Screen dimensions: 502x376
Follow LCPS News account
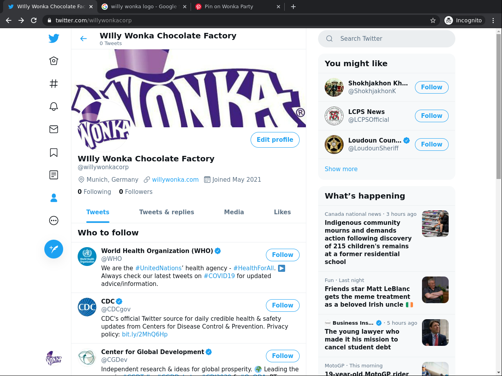pos(431,116)
